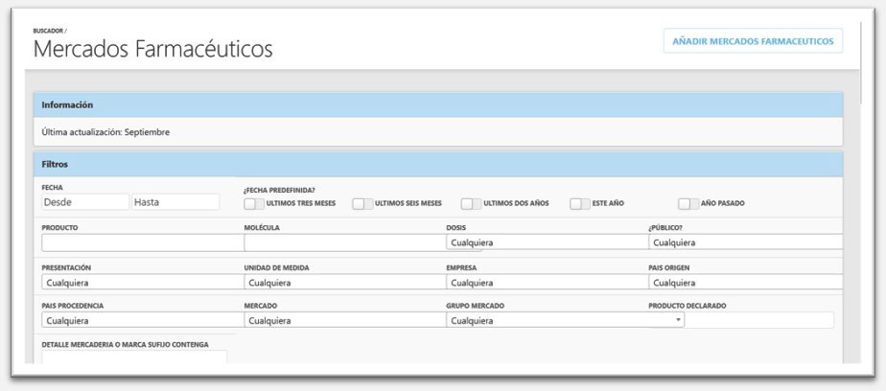Open the Presentación dropdown
The width and height of the screenshot is (886, 391).
coord(140,283)
